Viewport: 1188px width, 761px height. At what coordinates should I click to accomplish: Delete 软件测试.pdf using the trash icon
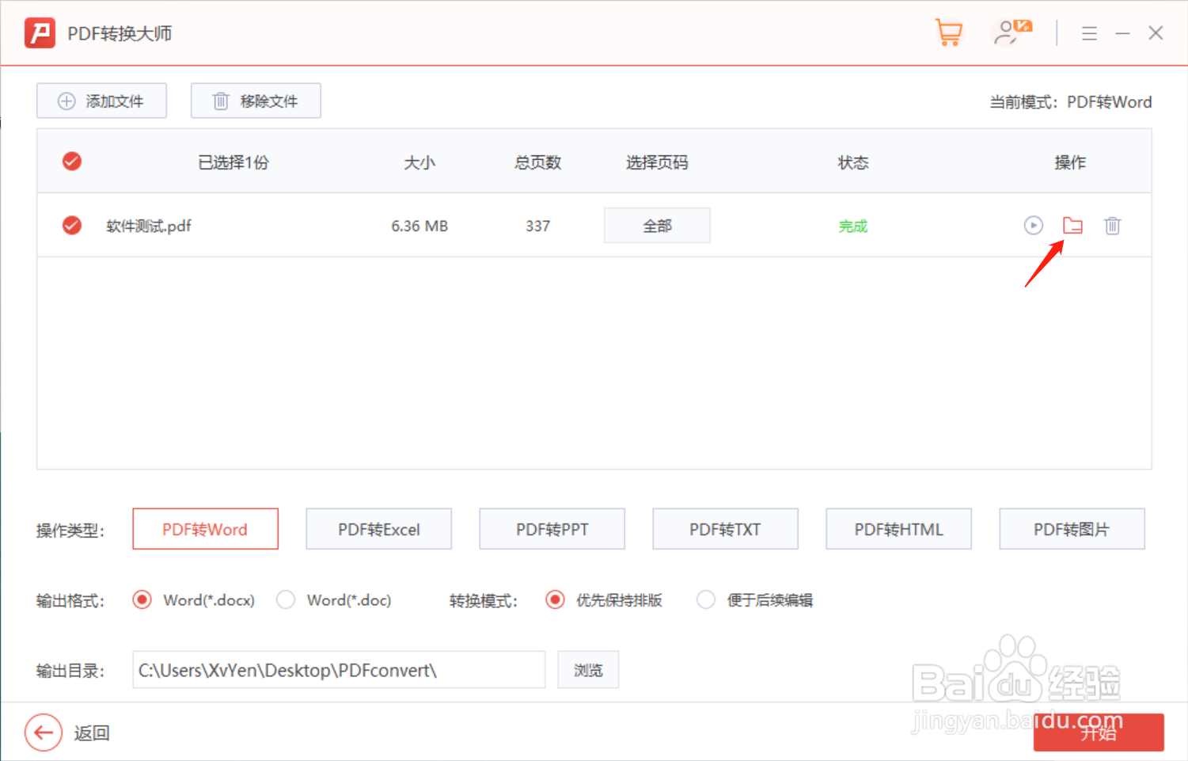click(x=1112, y=226)
